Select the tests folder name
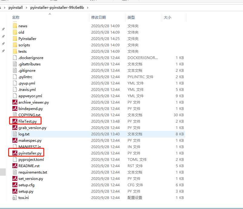 22,51
